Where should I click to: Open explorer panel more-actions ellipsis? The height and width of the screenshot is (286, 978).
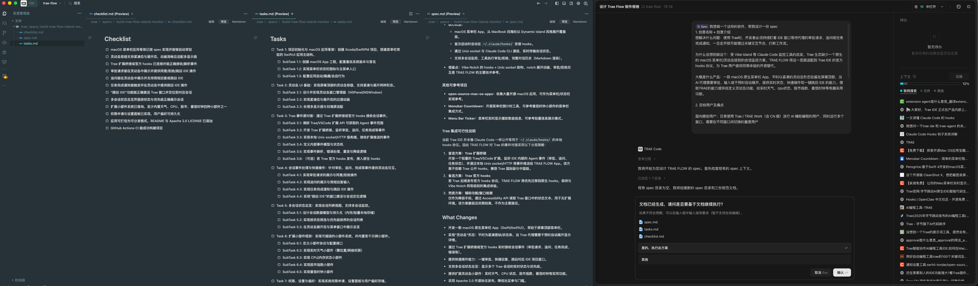click(x=79, y=14)
